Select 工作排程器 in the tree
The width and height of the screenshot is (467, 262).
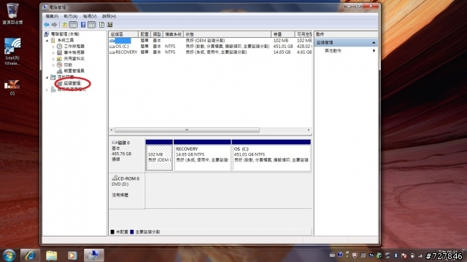(74, 47)
